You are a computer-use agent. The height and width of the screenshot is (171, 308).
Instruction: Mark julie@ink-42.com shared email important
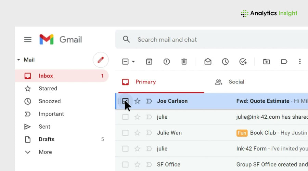click(149, 117)
